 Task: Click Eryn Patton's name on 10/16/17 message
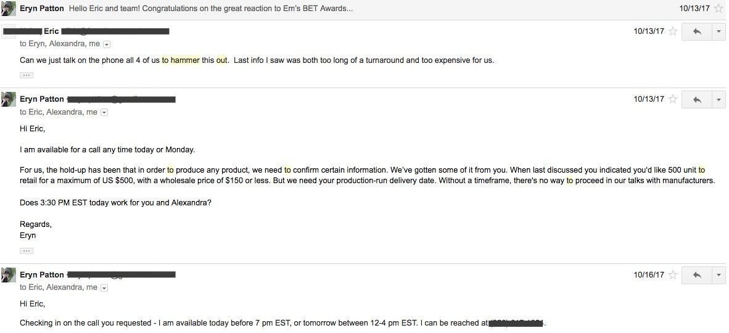42,275
